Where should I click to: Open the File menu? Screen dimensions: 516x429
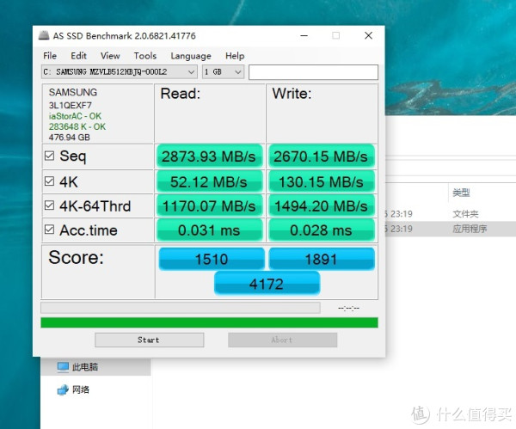click(x=50, y=56)
